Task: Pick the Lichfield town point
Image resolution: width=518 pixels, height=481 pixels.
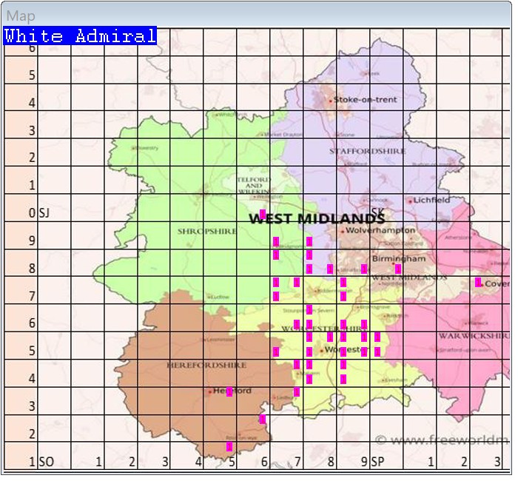Action: pos(410,201)
